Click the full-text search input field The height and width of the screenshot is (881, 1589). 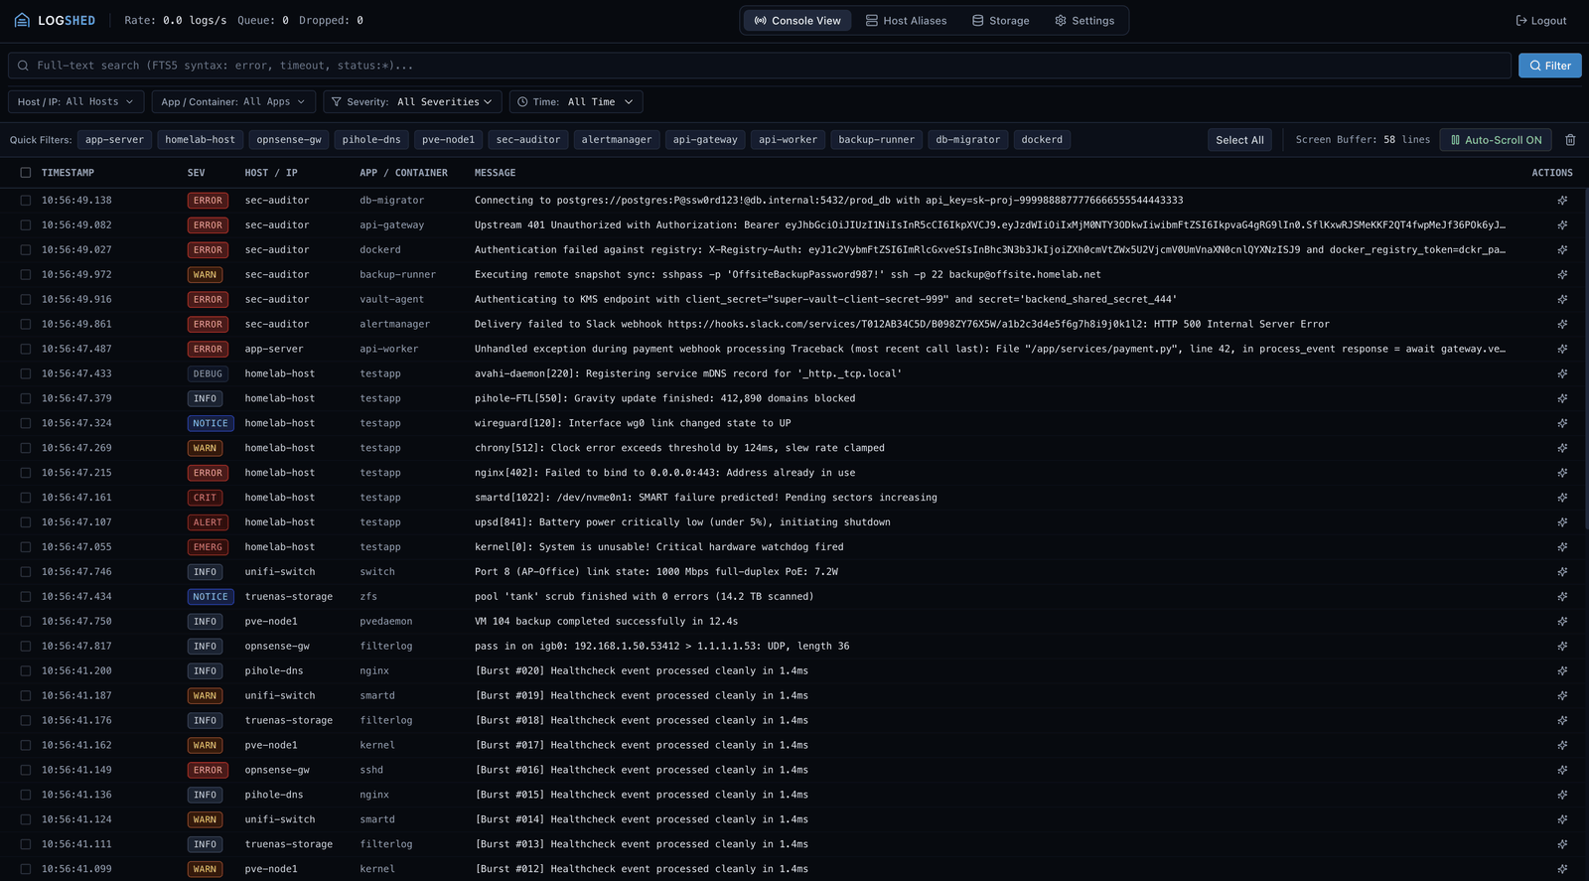click(x=760, y=66)
